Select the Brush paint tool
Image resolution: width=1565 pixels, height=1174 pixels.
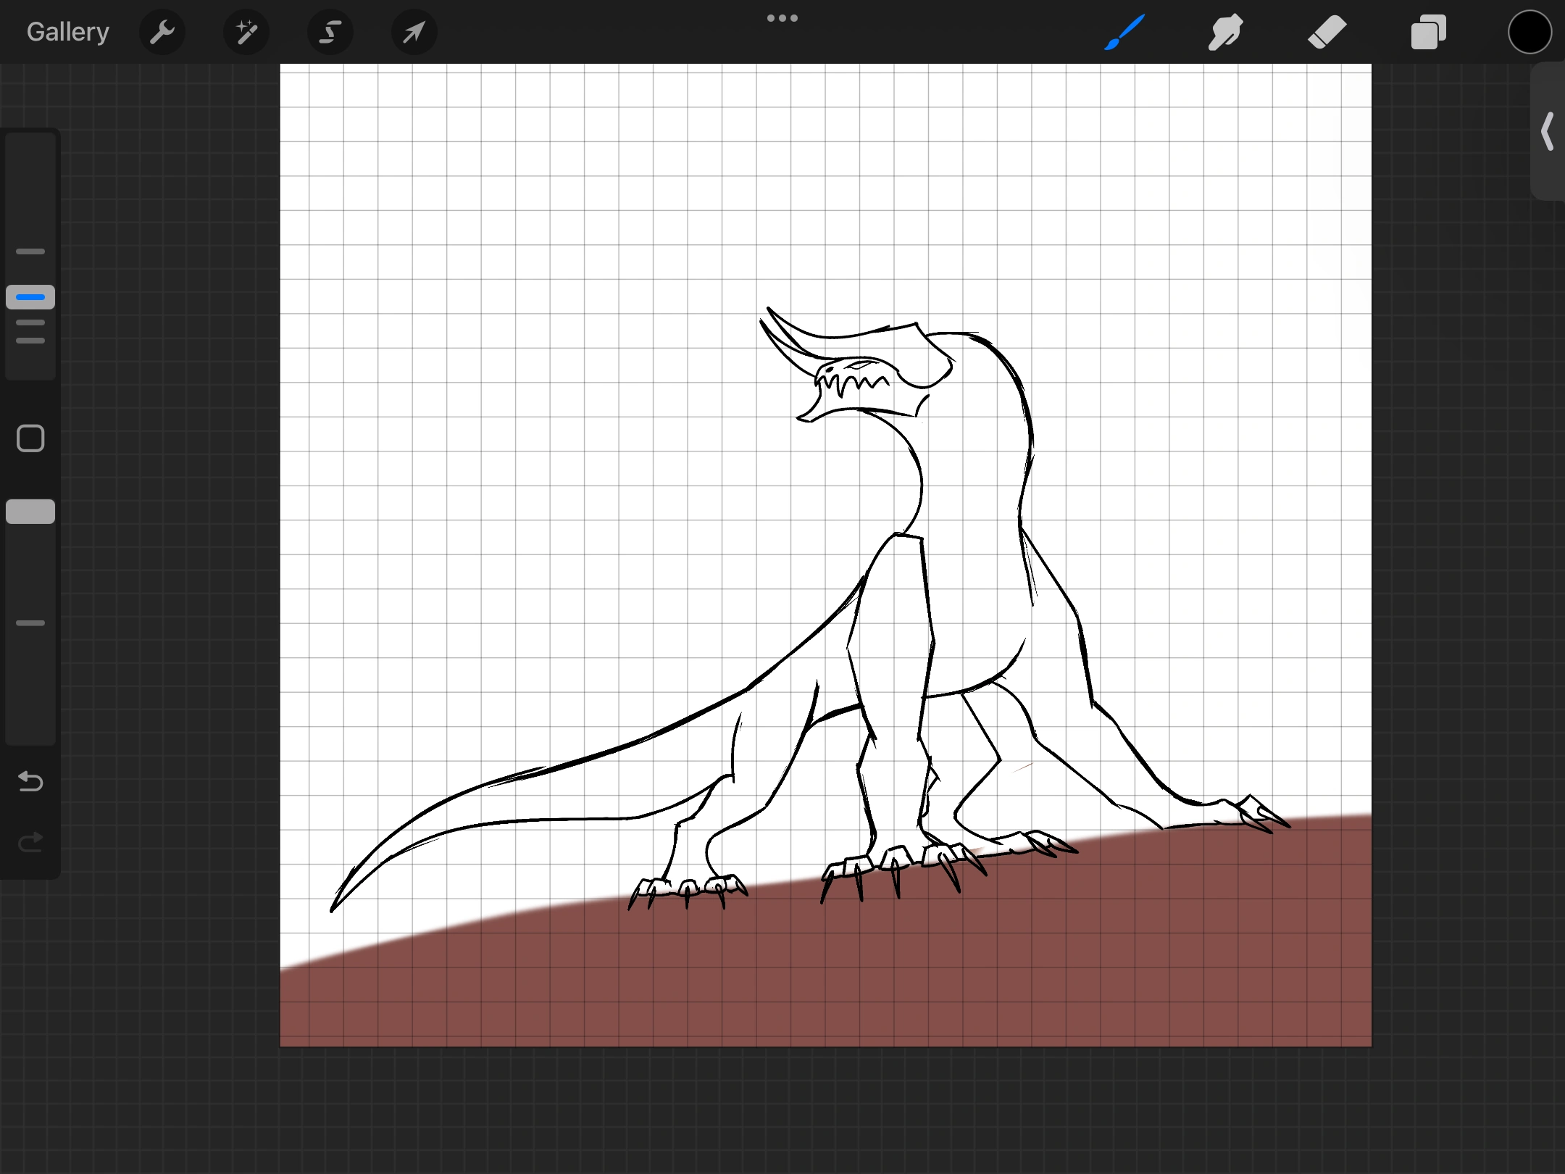[x=1124, y=32]
